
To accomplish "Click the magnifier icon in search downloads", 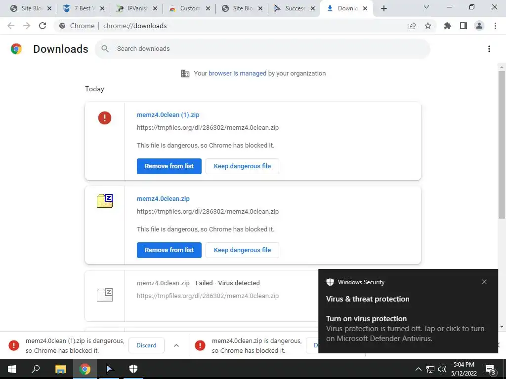I will coord(105,49).
